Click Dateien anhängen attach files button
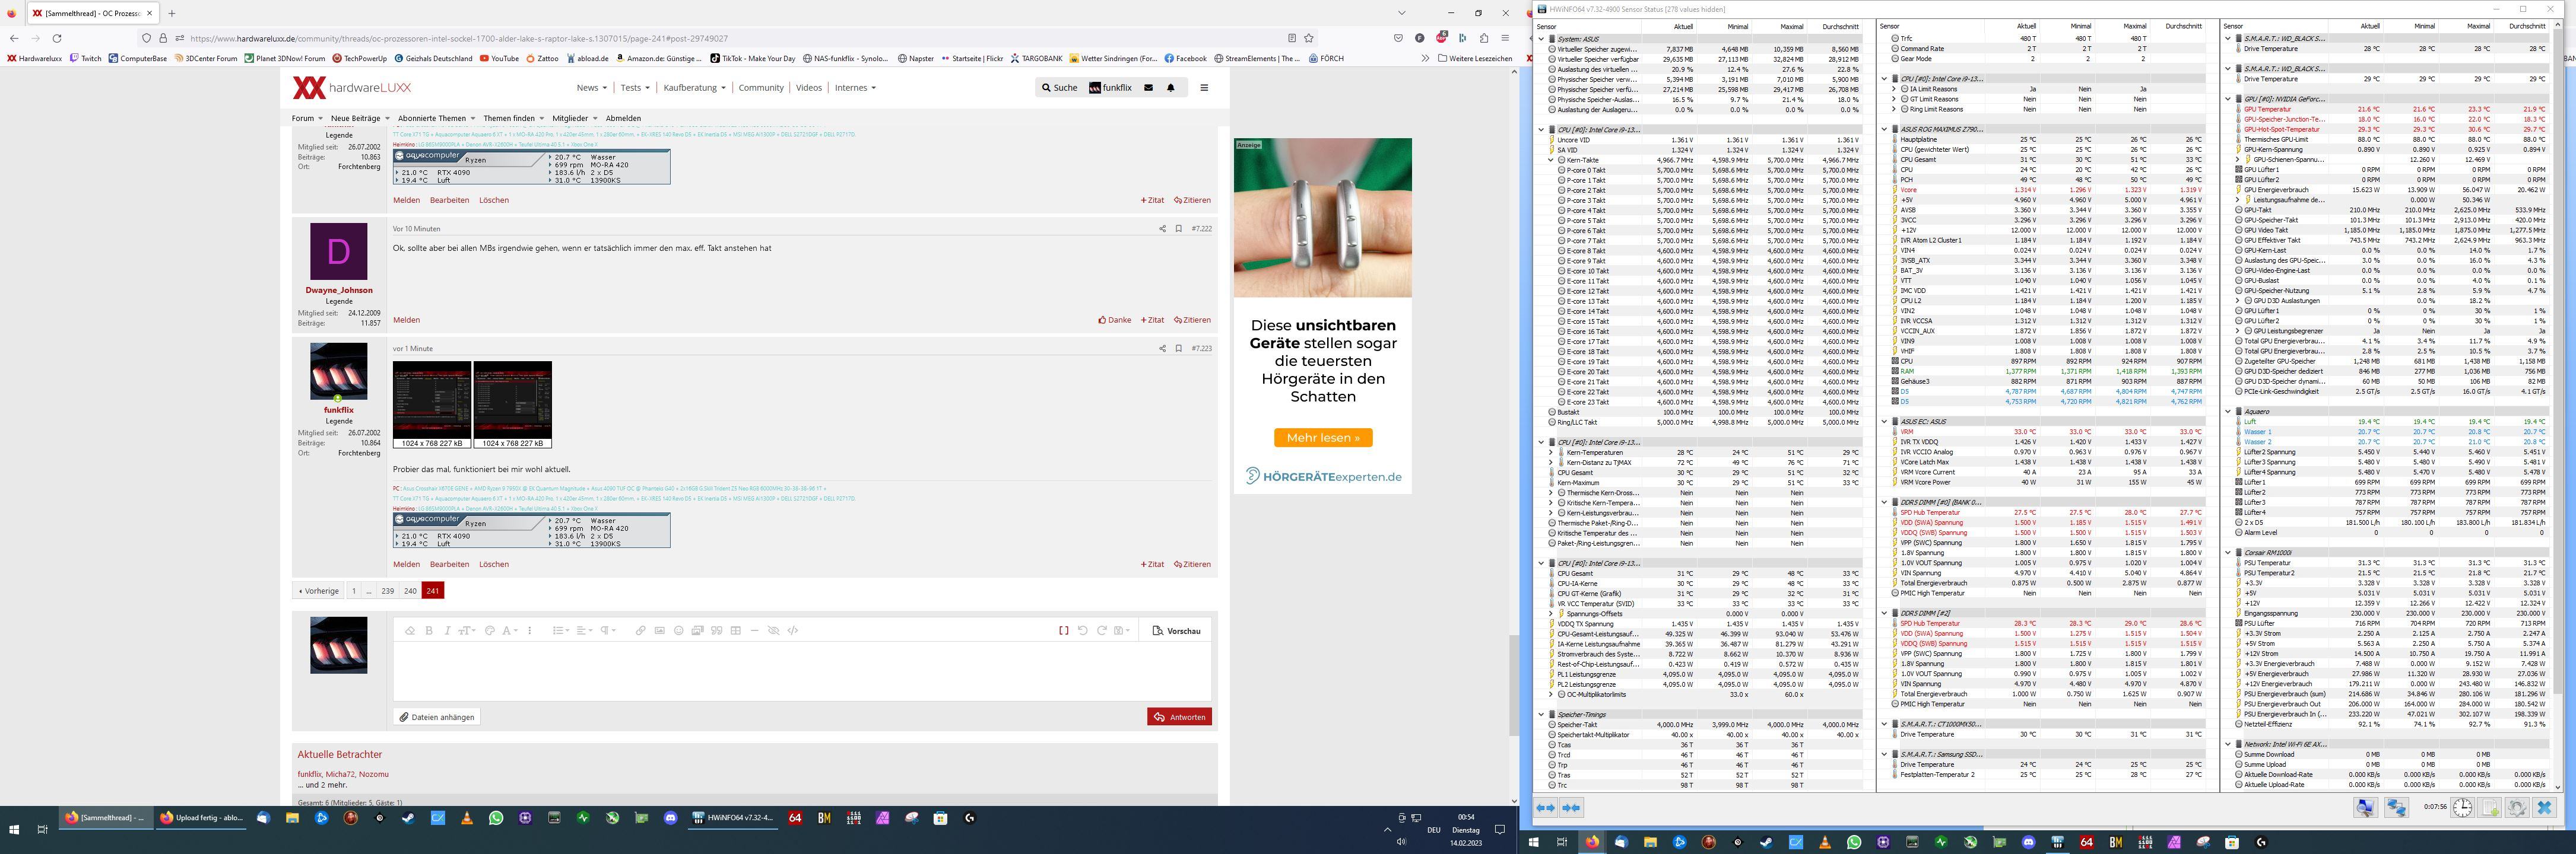2576x854 pixels. tap(436, 717)
